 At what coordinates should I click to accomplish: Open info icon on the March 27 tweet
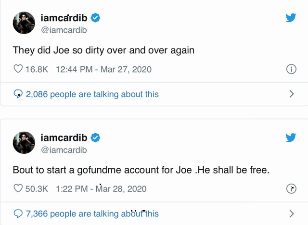tap(291, 69)
